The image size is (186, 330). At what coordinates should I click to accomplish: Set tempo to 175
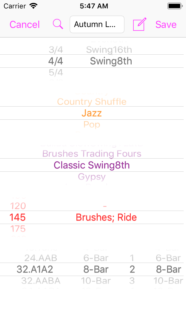[18, 229]
